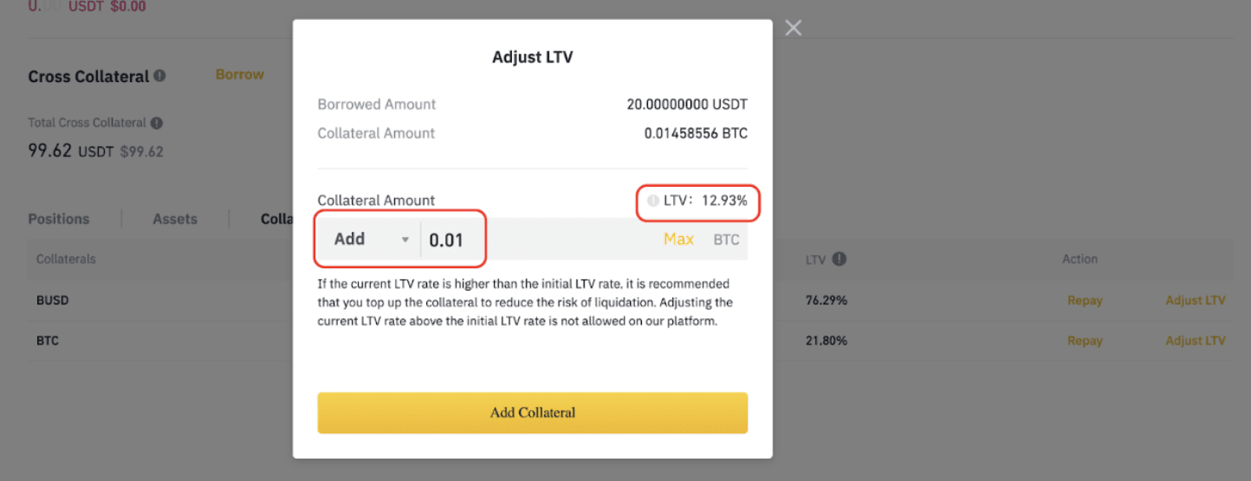The height and width of the screenshot is (481, 1251).
Task: Switch to the Assets tab
Action: click(x=175, y=219)
